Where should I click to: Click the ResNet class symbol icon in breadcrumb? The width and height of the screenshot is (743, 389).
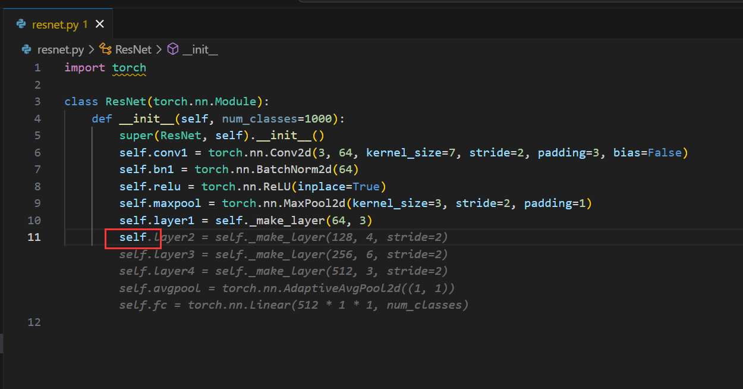(x=106, y=49)
